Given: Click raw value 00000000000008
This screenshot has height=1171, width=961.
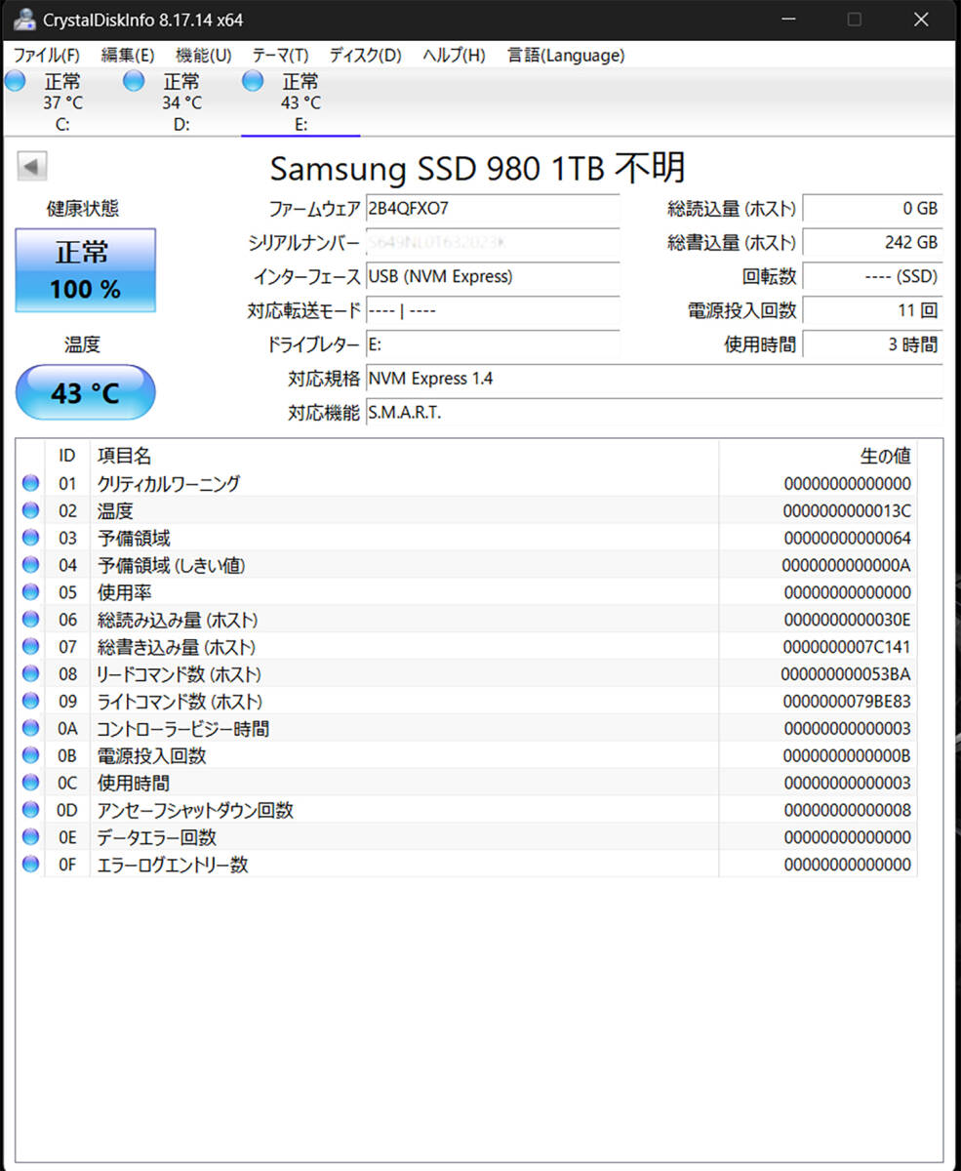Looking at the screenshot, I should 847,810.
